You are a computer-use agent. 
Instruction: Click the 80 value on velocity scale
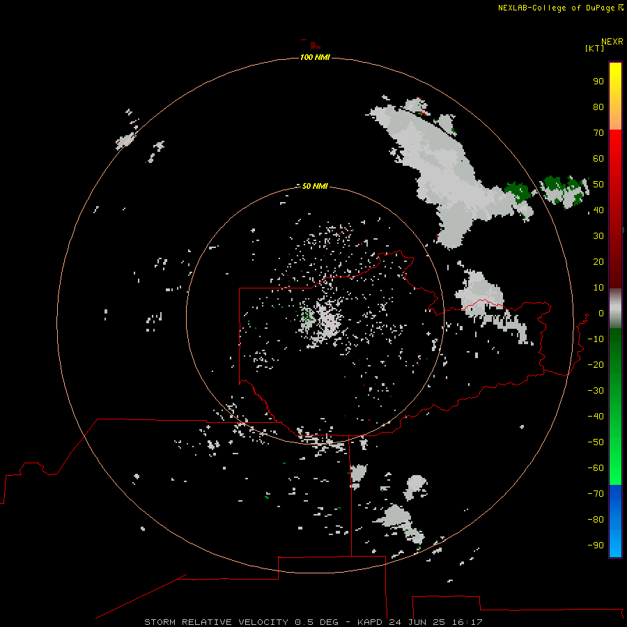(x=598, y=107)
